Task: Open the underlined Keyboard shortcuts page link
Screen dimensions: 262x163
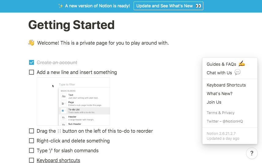Action: (58, 161)
